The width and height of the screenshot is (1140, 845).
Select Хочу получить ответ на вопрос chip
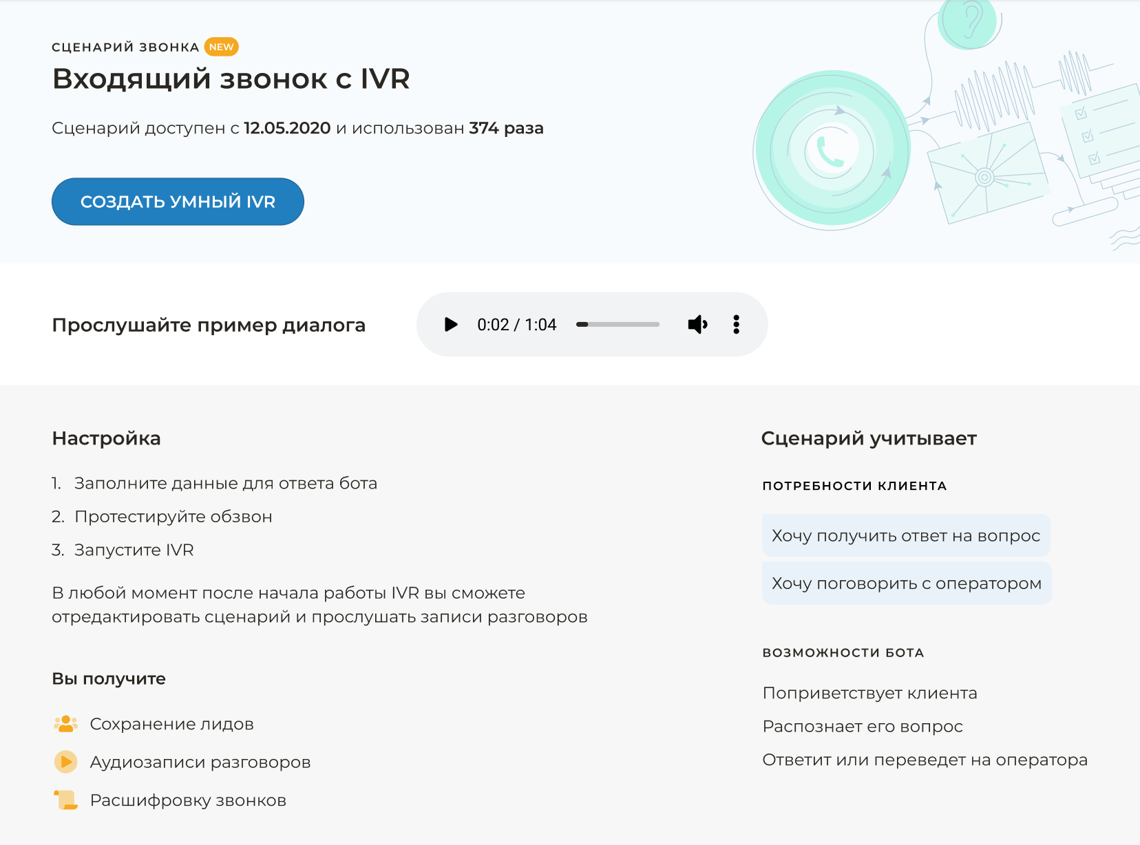point(906,535)
